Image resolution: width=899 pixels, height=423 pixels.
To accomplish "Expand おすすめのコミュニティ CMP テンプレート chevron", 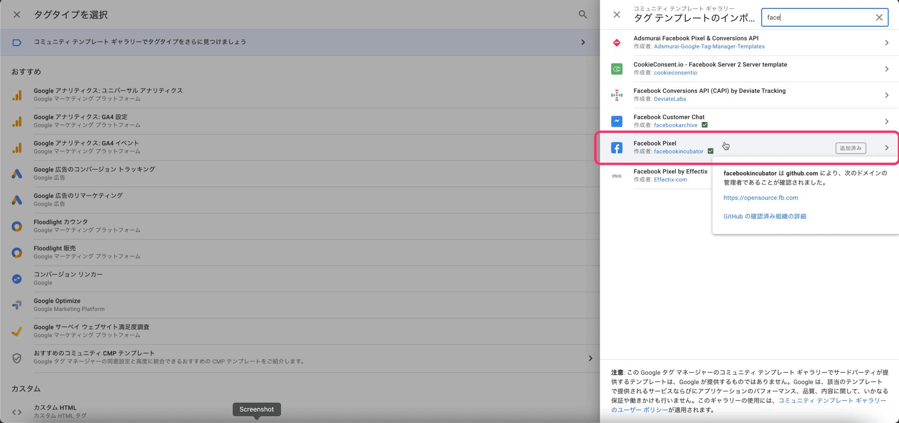I will (591, 358).
